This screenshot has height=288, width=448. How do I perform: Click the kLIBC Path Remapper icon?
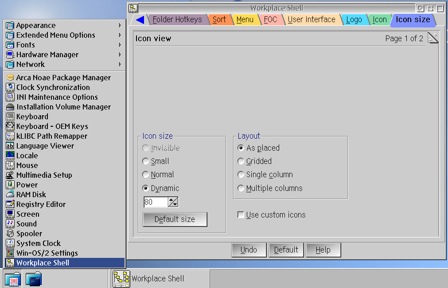10,136
